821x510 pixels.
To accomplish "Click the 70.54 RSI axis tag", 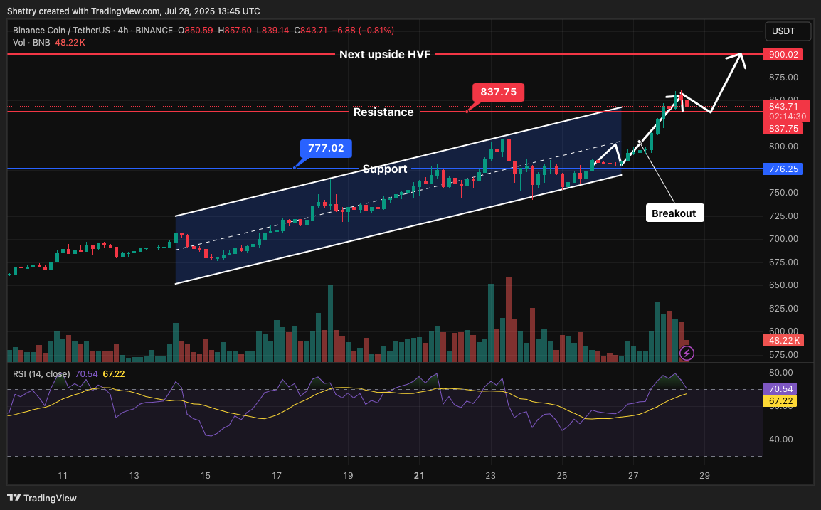I will click(780, 388).
